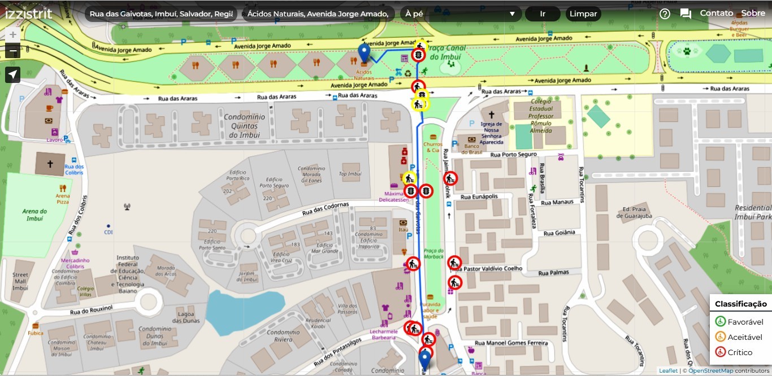Select red traffic-light marker near Praça Canal do Imbuí

pos(418,55)
